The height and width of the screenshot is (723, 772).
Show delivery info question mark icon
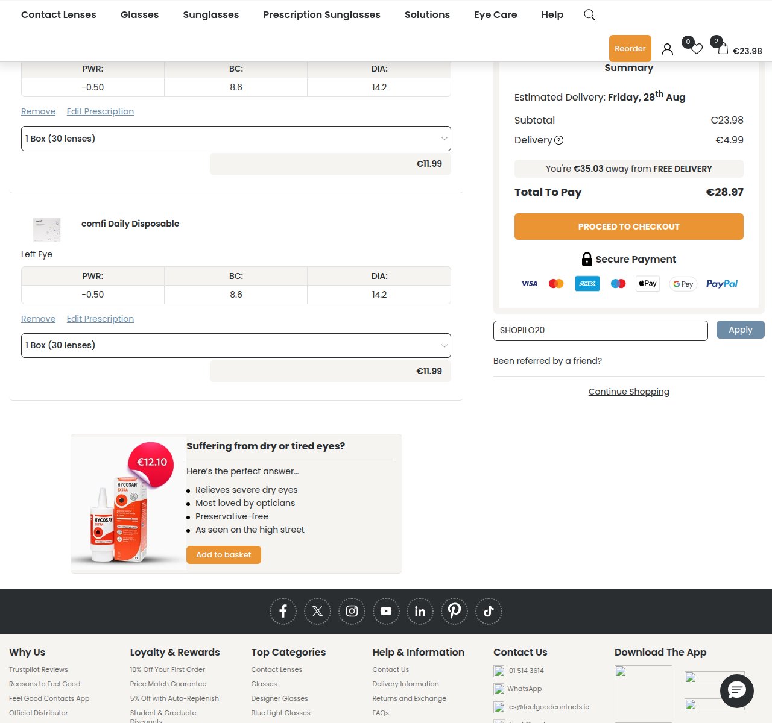click(x=558, y=140)
